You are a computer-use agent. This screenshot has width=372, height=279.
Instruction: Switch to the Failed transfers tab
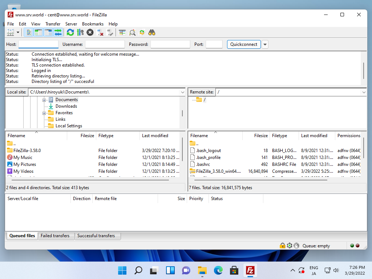[55, 236]
